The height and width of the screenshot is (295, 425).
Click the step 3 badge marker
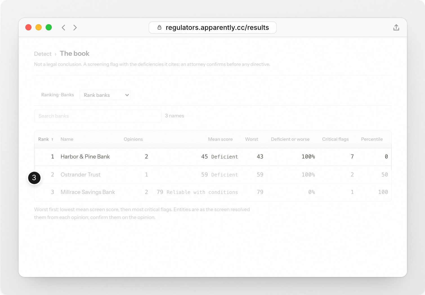pyautogui.click(x=34, y=178)
